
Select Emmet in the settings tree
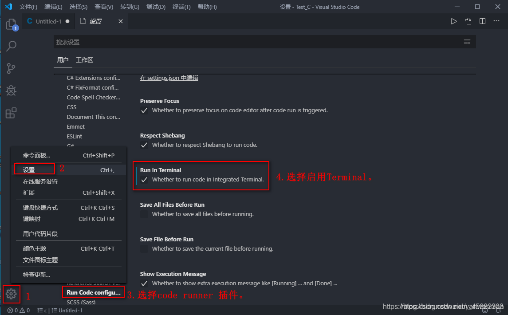click(x=75, y=127)
